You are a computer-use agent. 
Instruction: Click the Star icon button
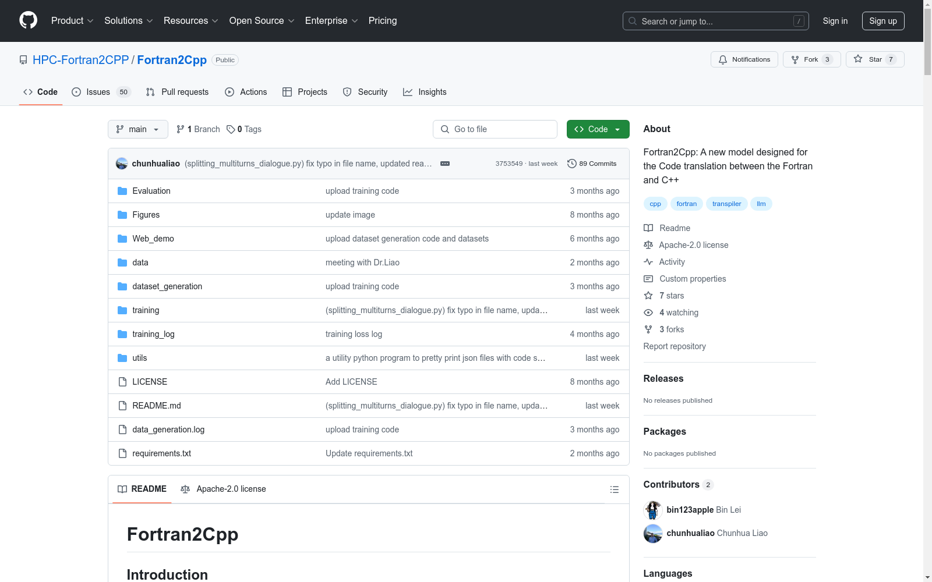pos(875,59)
